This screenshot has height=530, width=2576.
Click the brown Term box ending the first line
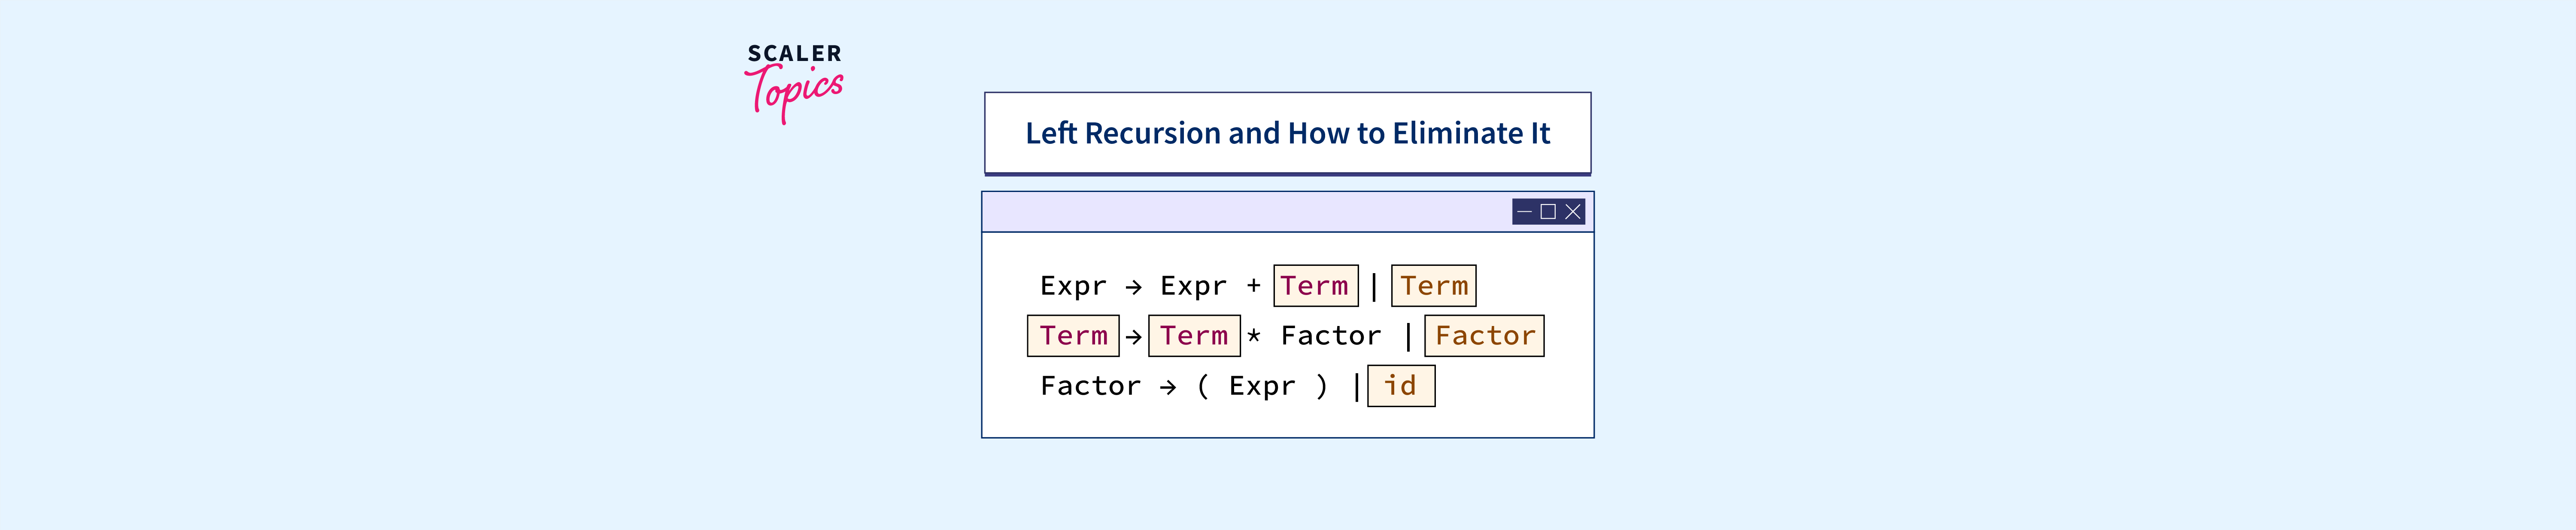1433,286
